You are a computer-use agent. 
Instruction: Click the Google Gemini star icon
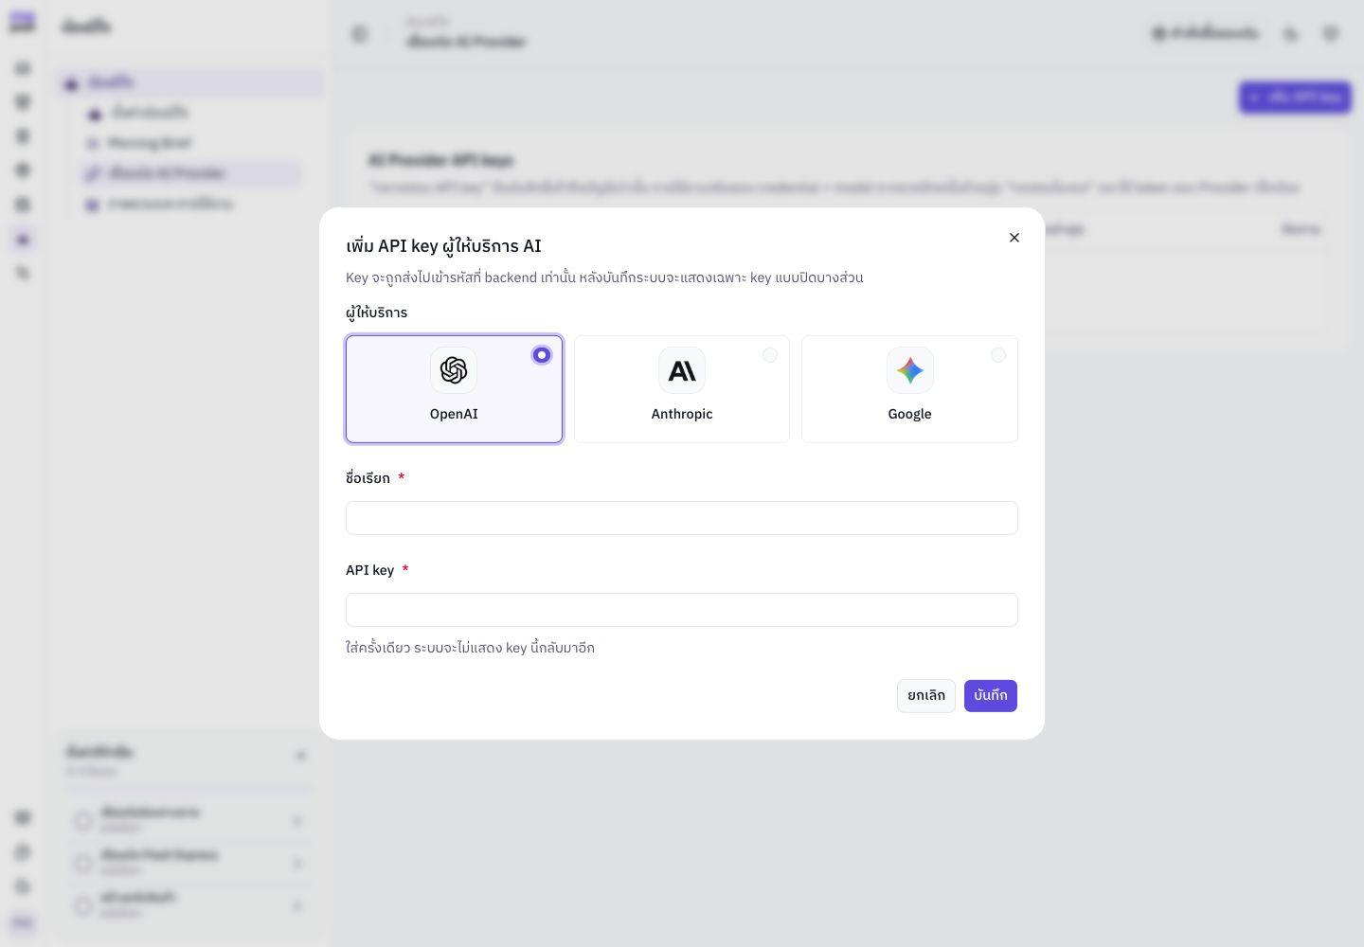(910, 370)
